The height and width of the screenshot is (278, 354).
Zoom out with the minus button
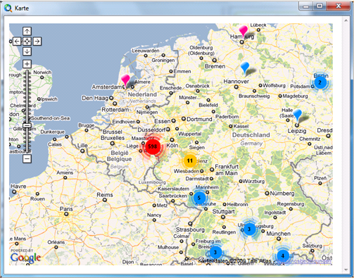pos(27,159)
